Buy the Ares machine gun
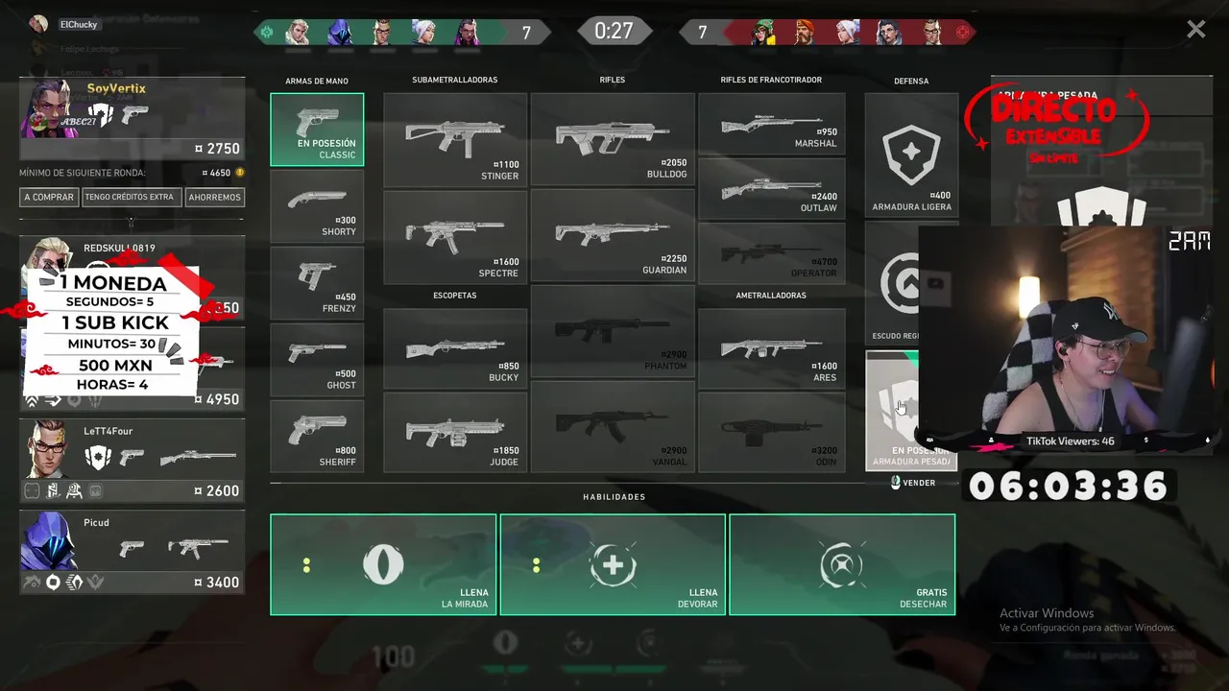This screenshot has width=1229, height=691. 772,347
